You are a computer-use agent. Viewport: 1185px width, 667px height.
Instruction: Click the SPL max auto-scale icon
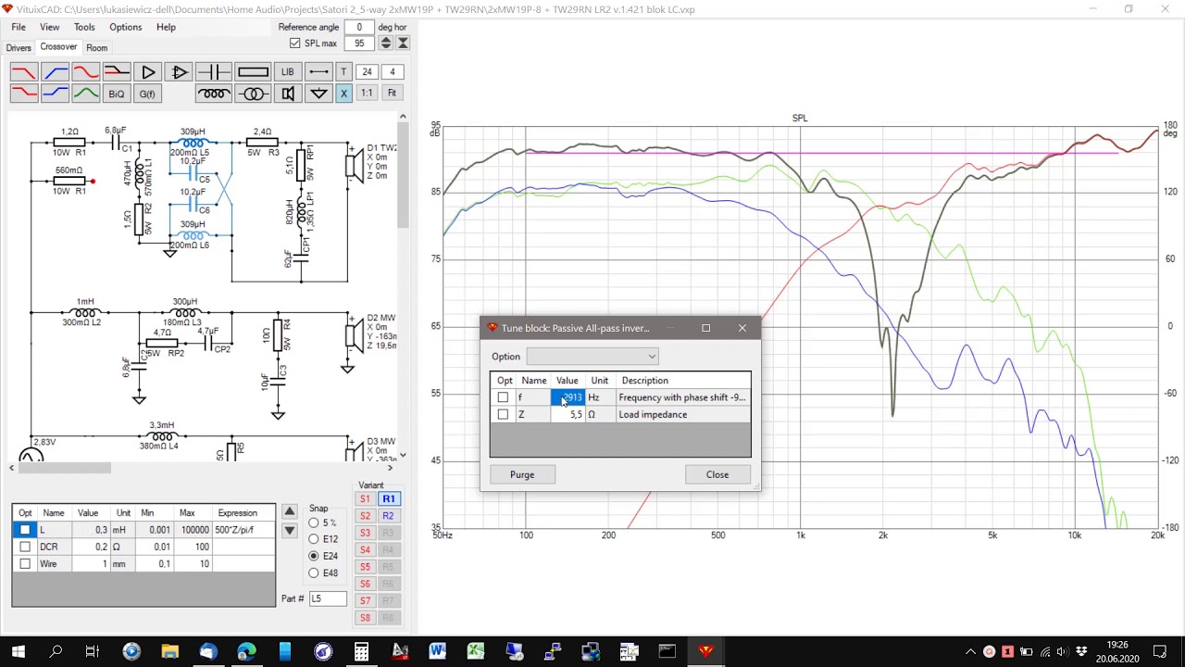click(x=403, y=44)
